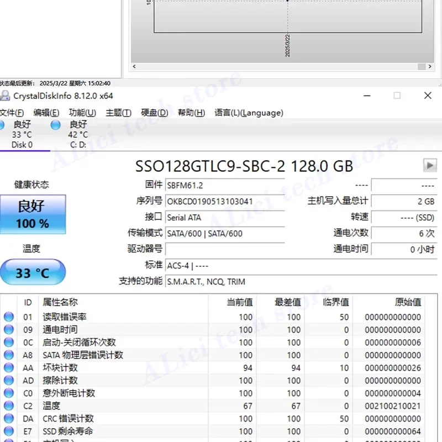Select the 坏块计数 attribute name
Screen dimensions: 442x442
pyautogui.click(x=60, y=367)
